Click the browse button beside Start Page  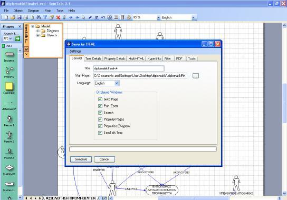(x=196, y=76)
